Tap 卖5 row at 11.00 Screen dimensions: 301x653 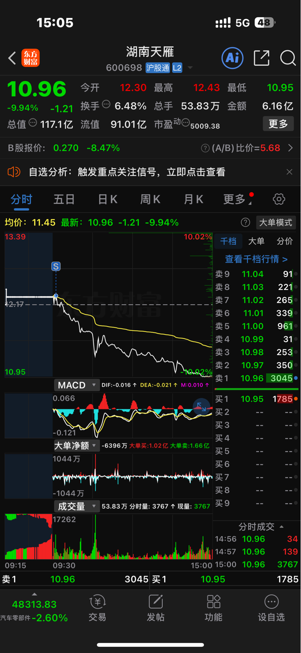[x=256, y=326]
